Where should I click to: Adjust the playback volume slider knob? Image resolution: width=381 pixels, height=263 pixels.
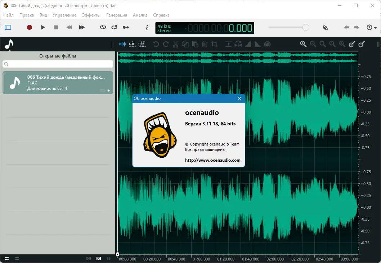click(x=306, y=27)
